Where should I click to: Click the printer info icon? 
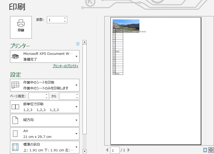(78, 44)
